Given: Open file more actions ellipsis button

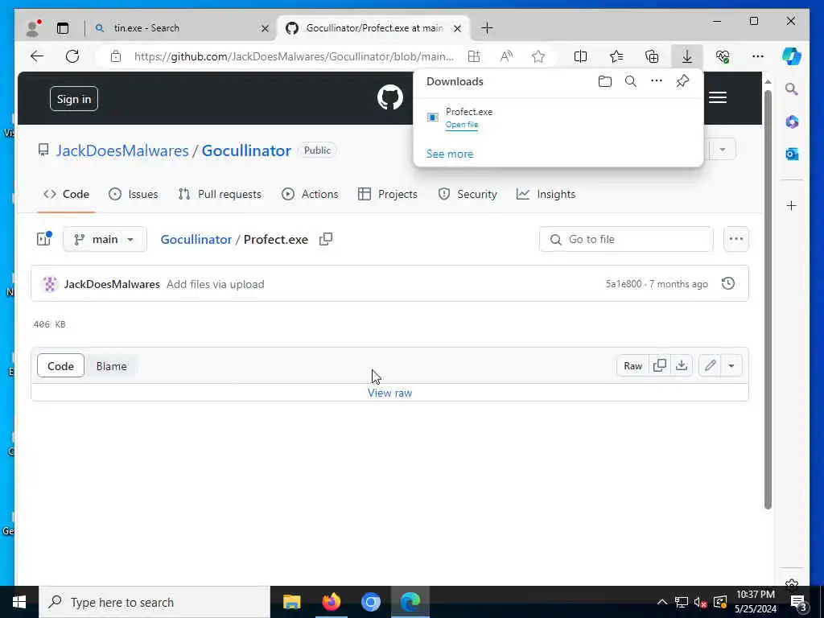Looking at the screenshot, I should [x=735, y=239].
